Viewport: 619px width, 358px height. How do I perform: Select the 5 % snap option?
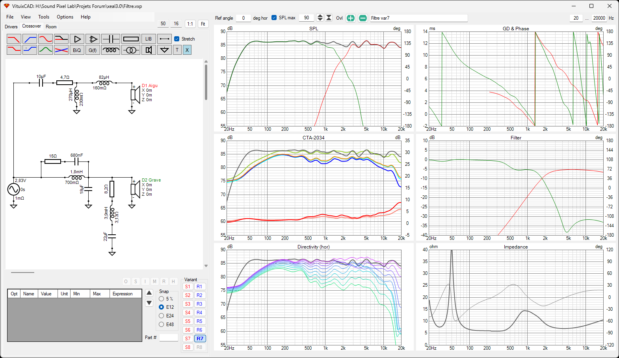161,299
